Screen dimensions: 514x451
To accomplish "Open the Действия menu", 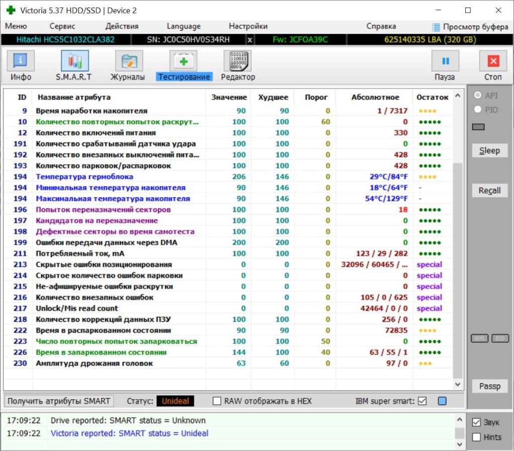I will tap(122, 26).
